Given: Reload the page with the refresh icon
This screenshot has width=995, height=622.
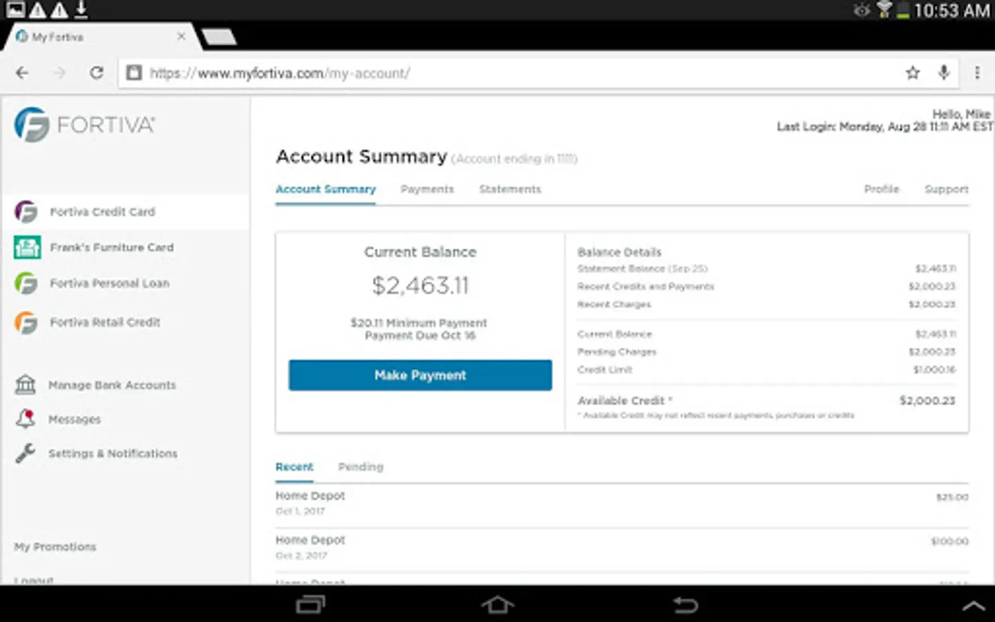Looking at the screenshot, I should pyautogui.click(x=97, y=73).
